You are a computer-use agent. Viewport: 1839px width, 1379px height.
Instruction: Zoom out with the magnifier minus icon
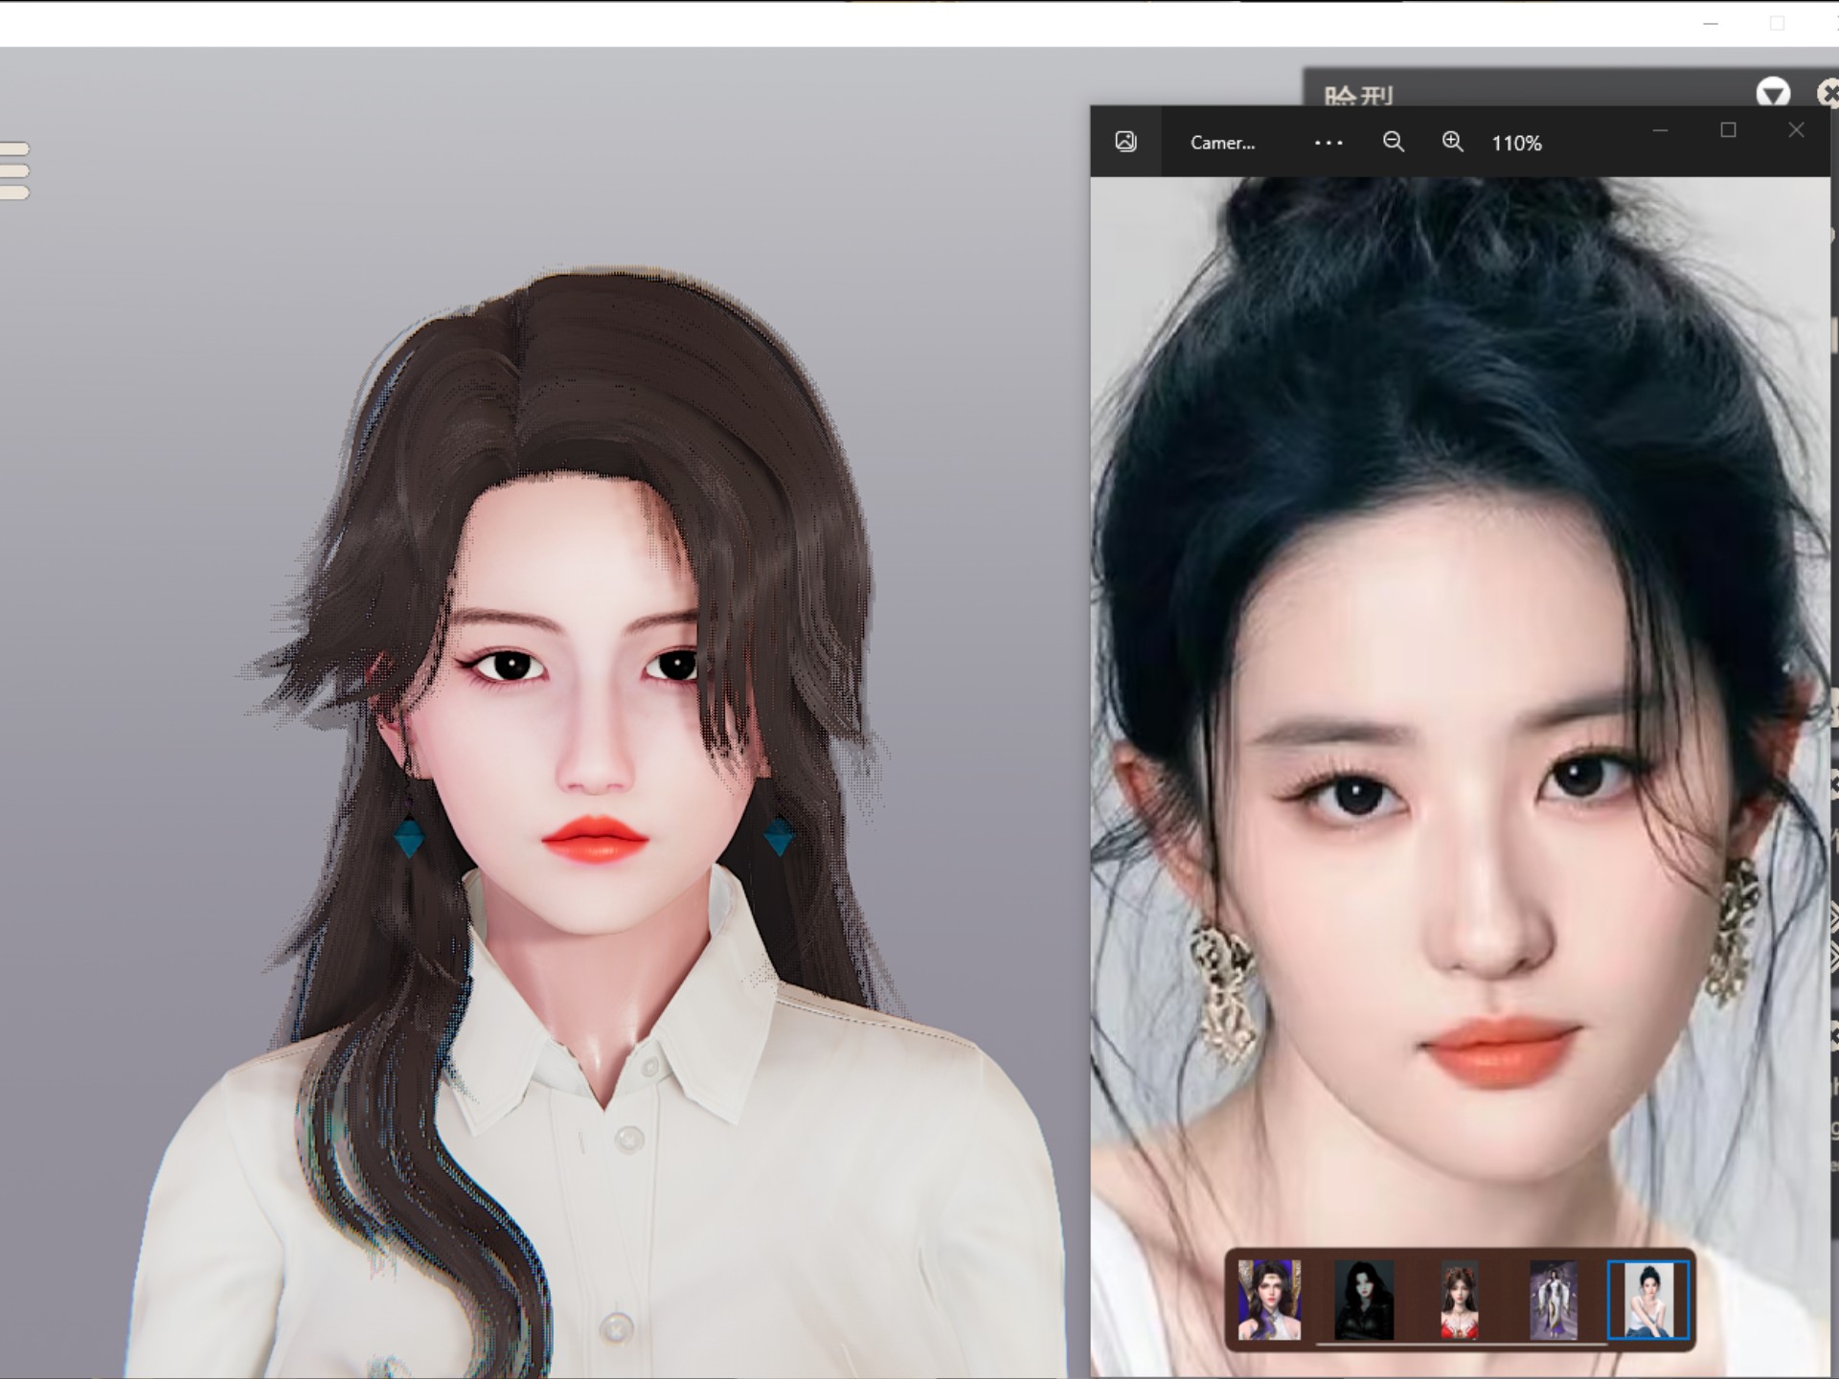[1394, 142]
